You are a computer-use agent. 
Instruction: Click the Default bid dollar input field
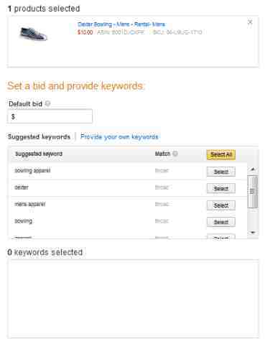coord(50,116)
